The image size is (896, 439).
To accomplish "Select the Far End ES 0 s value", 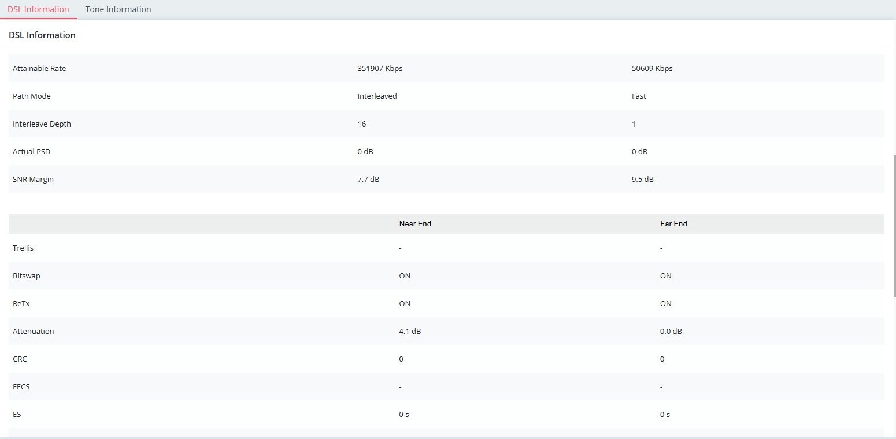I will coord(665,414).
